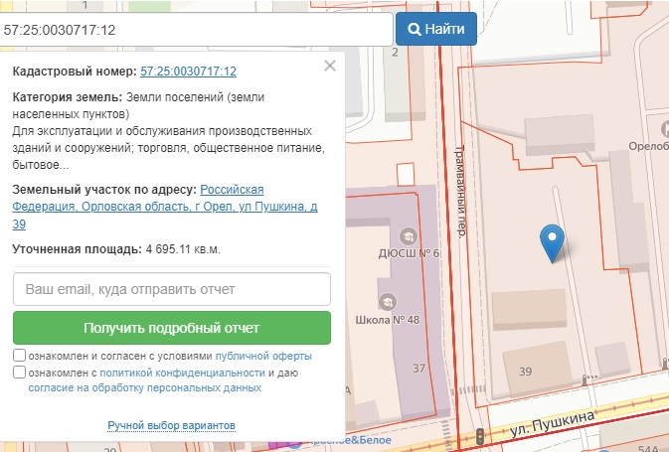Screen dimensions: 669x452
Task: Click Ручной выбор вариантов link
Action: click(x=171, y=425)
